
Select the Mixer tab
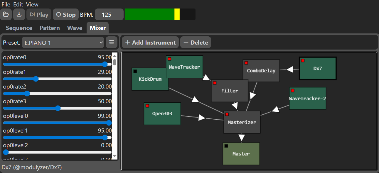[x=97, y=28]
